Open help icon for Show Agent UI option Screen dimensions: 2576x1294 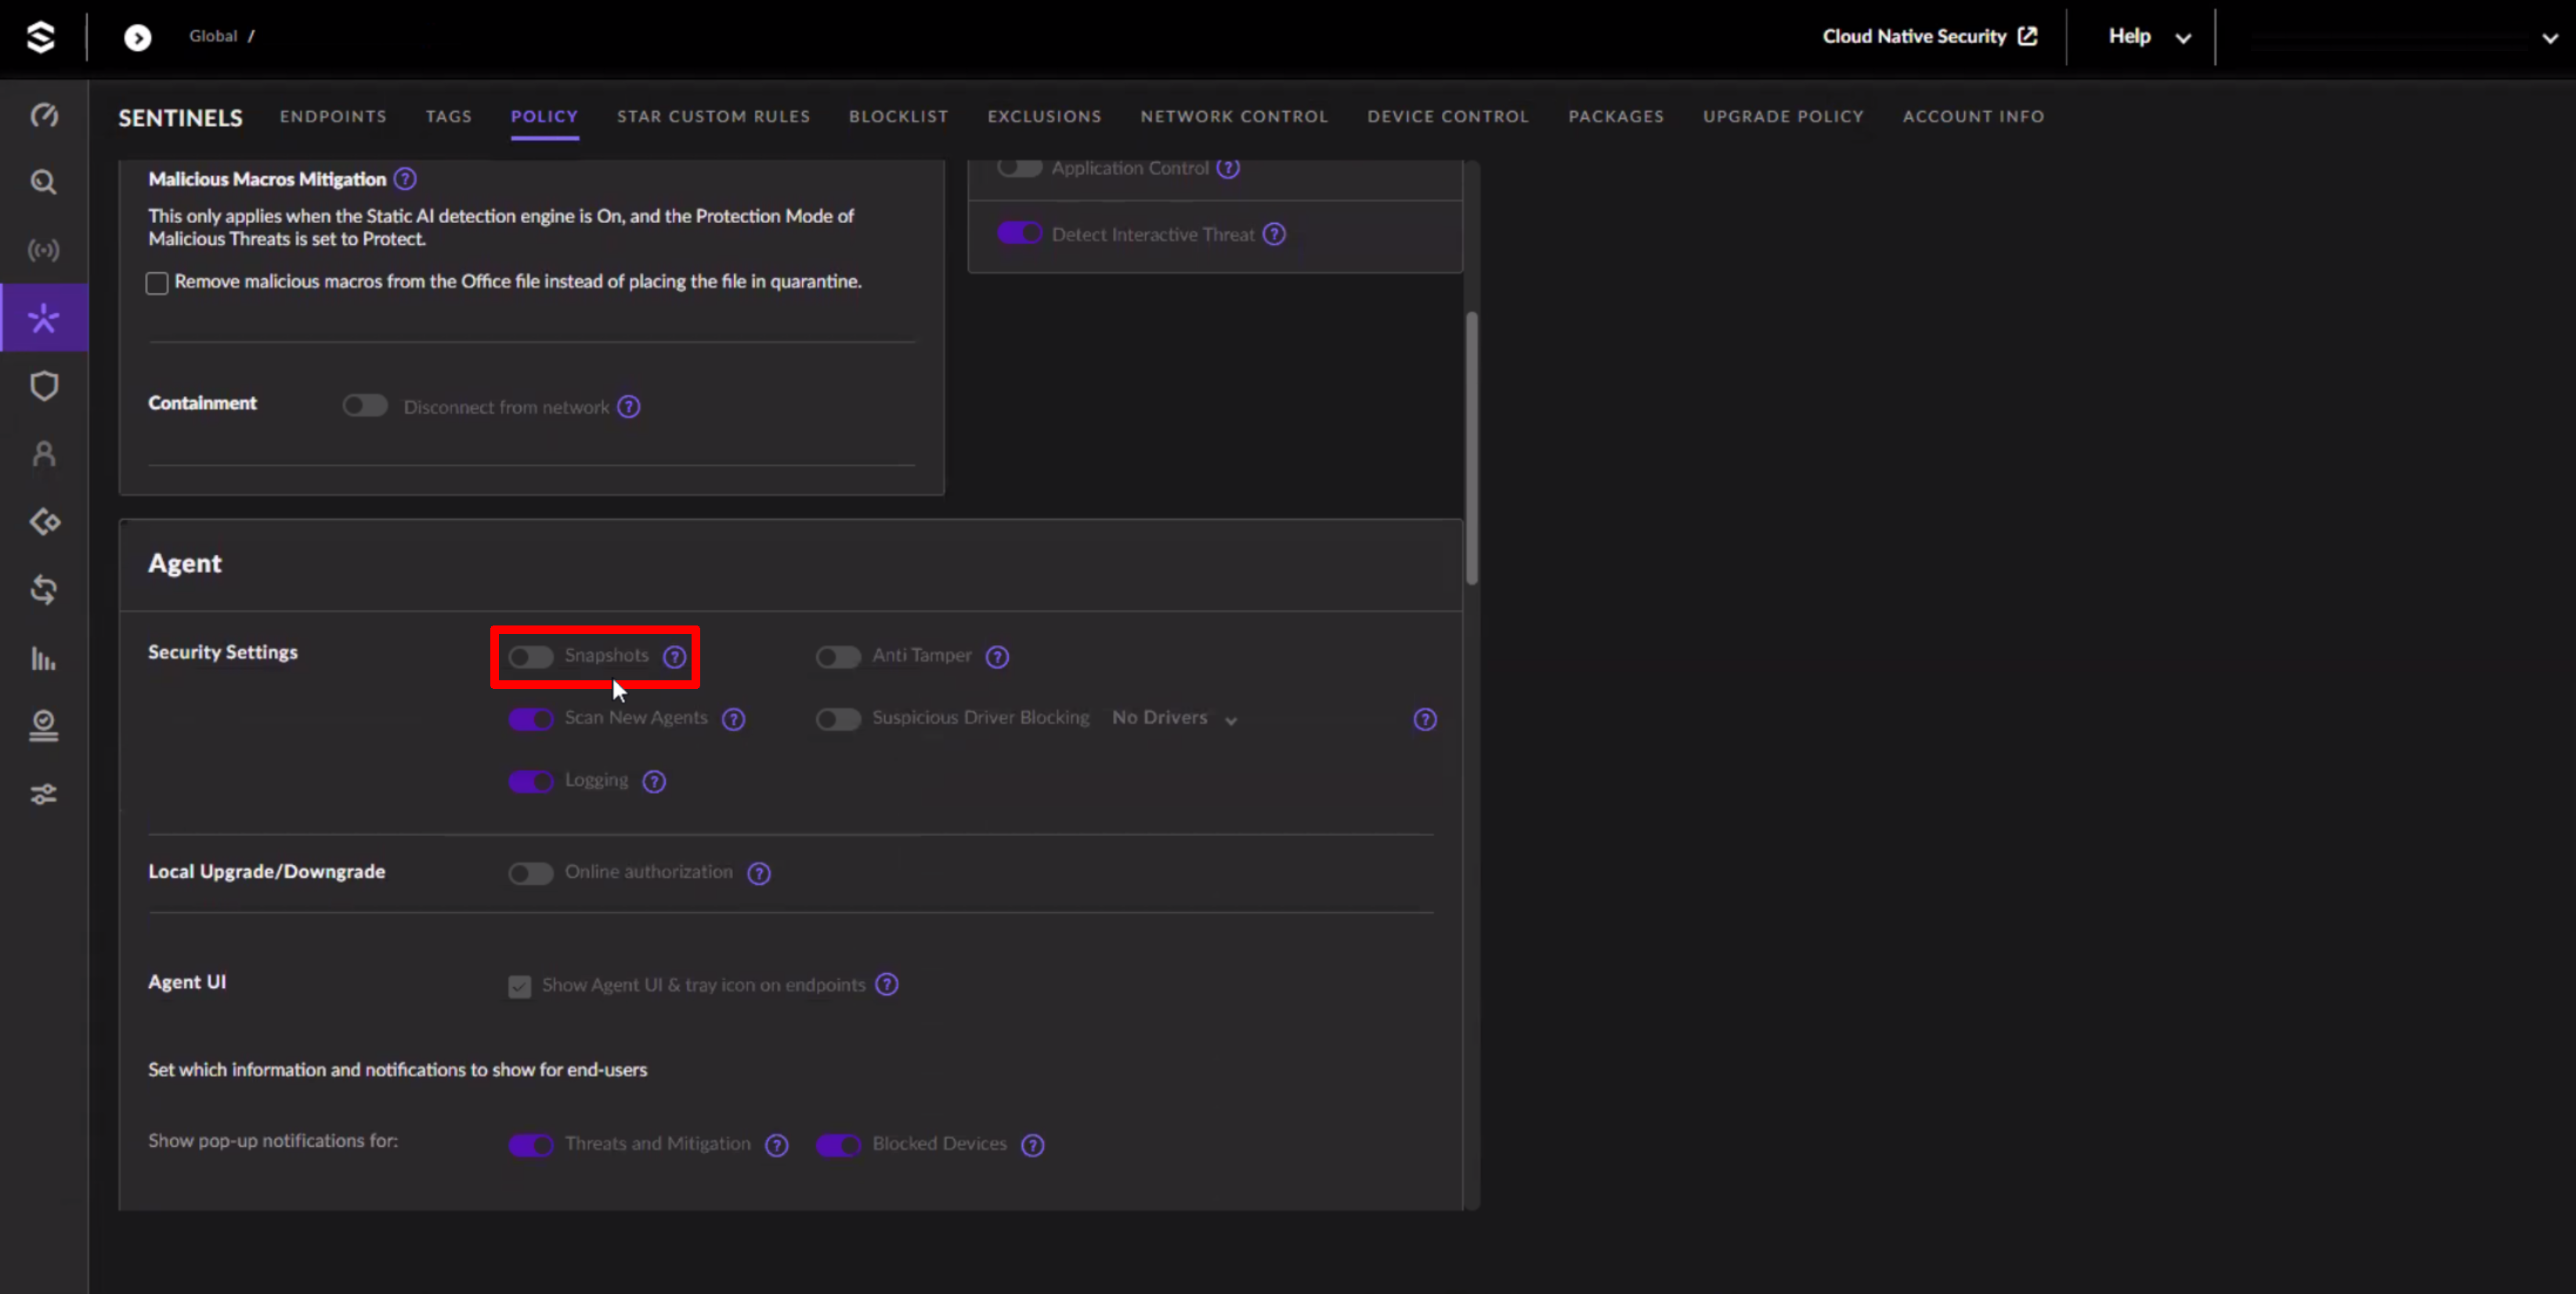click(887, 984)
